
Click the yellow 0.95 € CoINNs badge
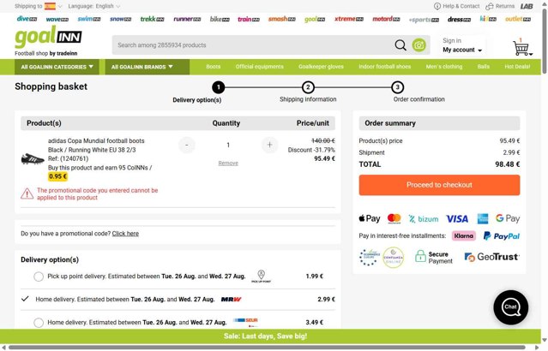click(57, 176)
